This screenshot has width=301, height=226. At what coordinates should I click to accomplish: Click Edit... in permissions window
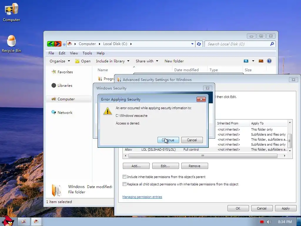[165, 166]
